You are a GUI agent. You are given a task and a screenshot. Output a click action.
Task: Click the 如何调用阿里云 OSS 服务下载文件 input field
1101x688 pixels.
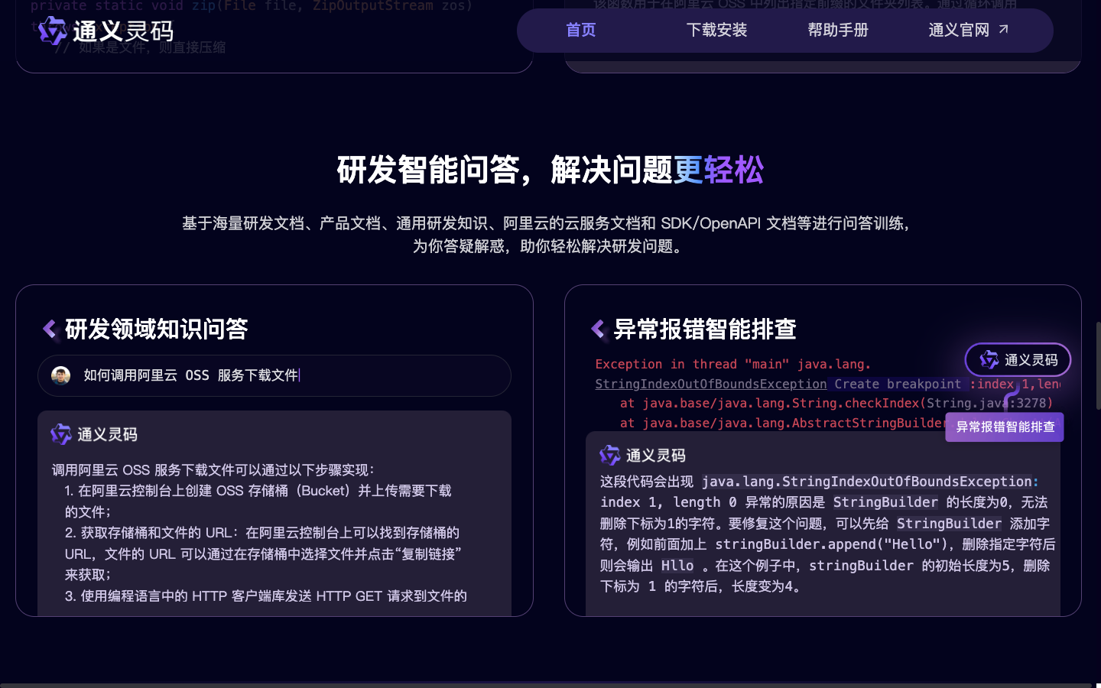click(x=274, y=375)
